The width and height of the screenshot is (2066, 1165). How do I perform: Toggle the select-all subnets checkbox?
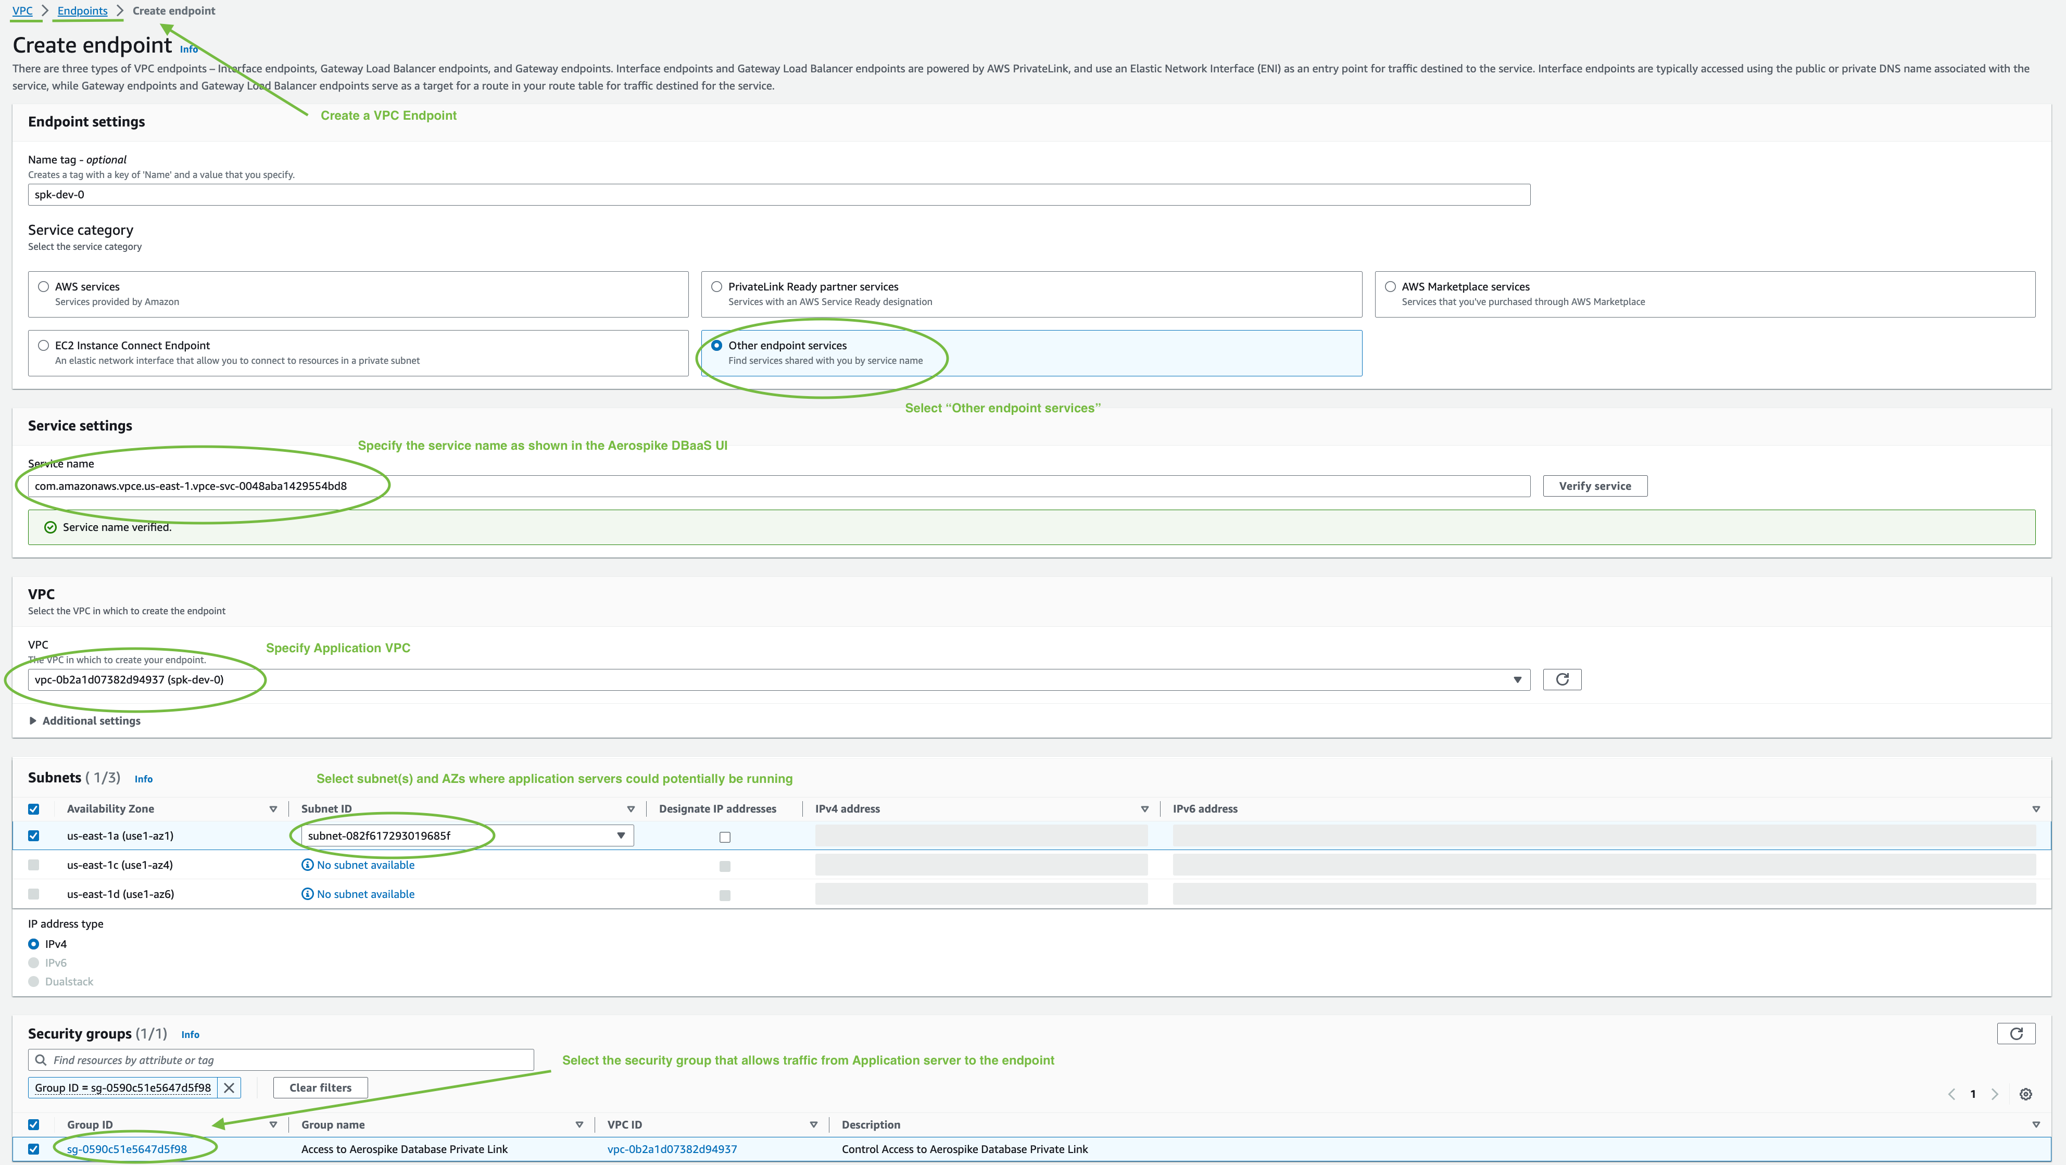pyautogui.click(x=34, y=809)
